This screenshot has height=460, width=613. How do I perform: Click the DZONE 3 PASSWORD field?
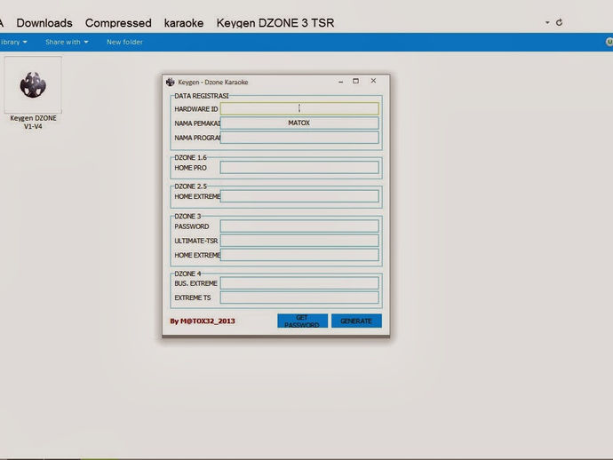tap(299, 226)
